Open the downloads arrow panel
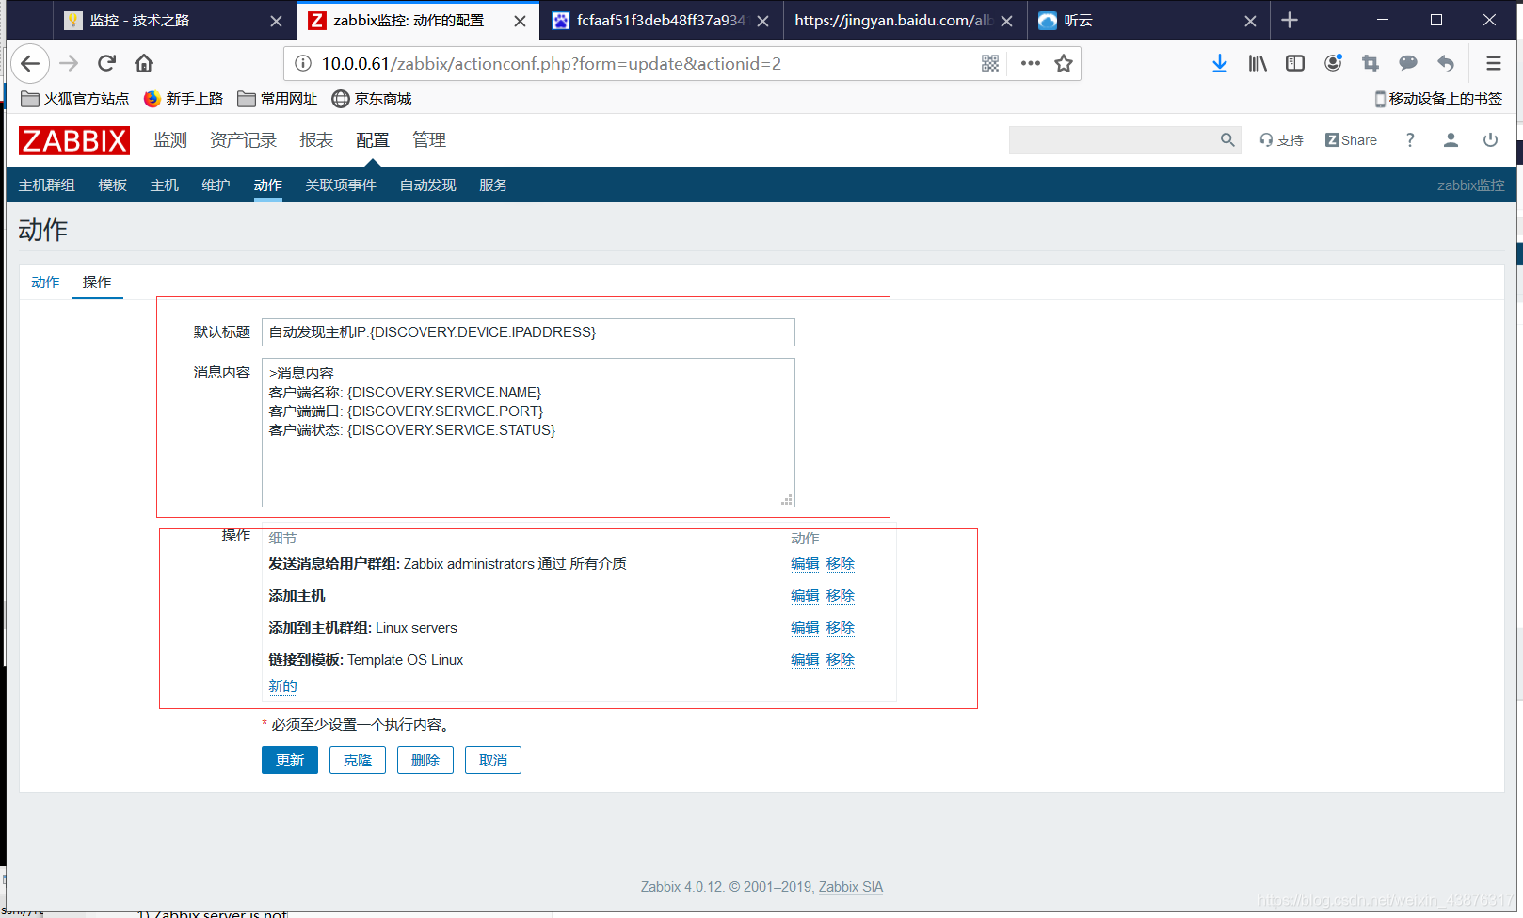1523x918 pixels. (1220, 63)
